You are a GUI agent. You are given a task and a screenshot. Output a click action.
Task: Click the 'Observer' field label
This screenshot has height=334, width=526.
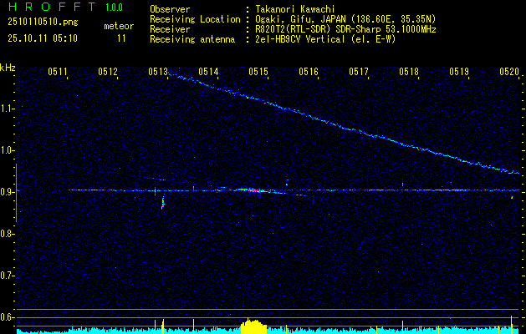click(x=170, y=9)
